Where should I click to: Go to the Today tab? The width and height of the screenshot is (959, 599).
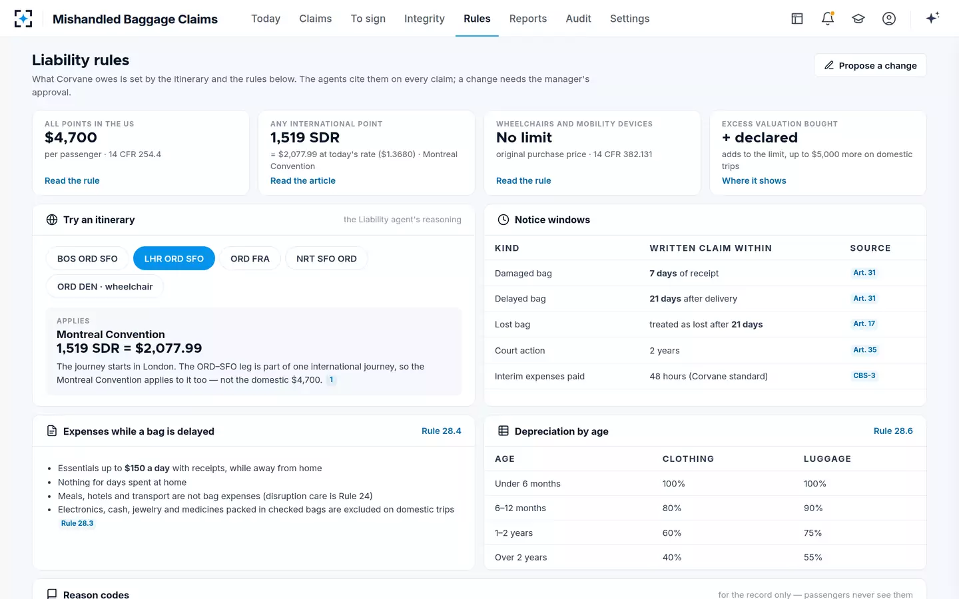(266, 19)
